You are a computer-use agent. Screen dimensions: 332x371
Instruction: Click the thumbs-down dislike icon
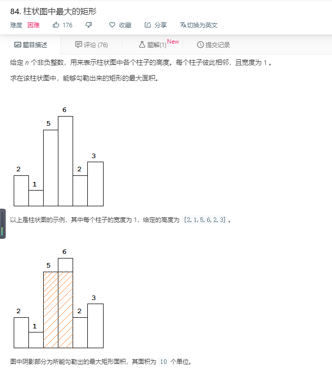(x=89, y=25)
